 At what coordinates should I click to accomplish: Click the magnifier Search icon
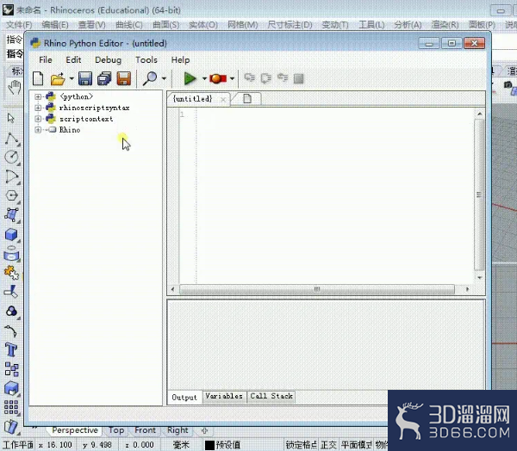pyautogui.click(x=149, y=78)
